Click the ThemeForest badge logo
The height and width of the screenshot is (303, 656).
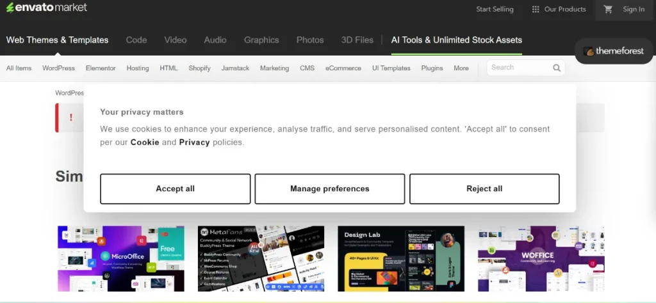pyautogui.click(x=614, y=51)
